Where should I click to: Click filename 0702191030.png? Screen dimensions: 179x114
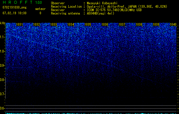pos(15,7)
